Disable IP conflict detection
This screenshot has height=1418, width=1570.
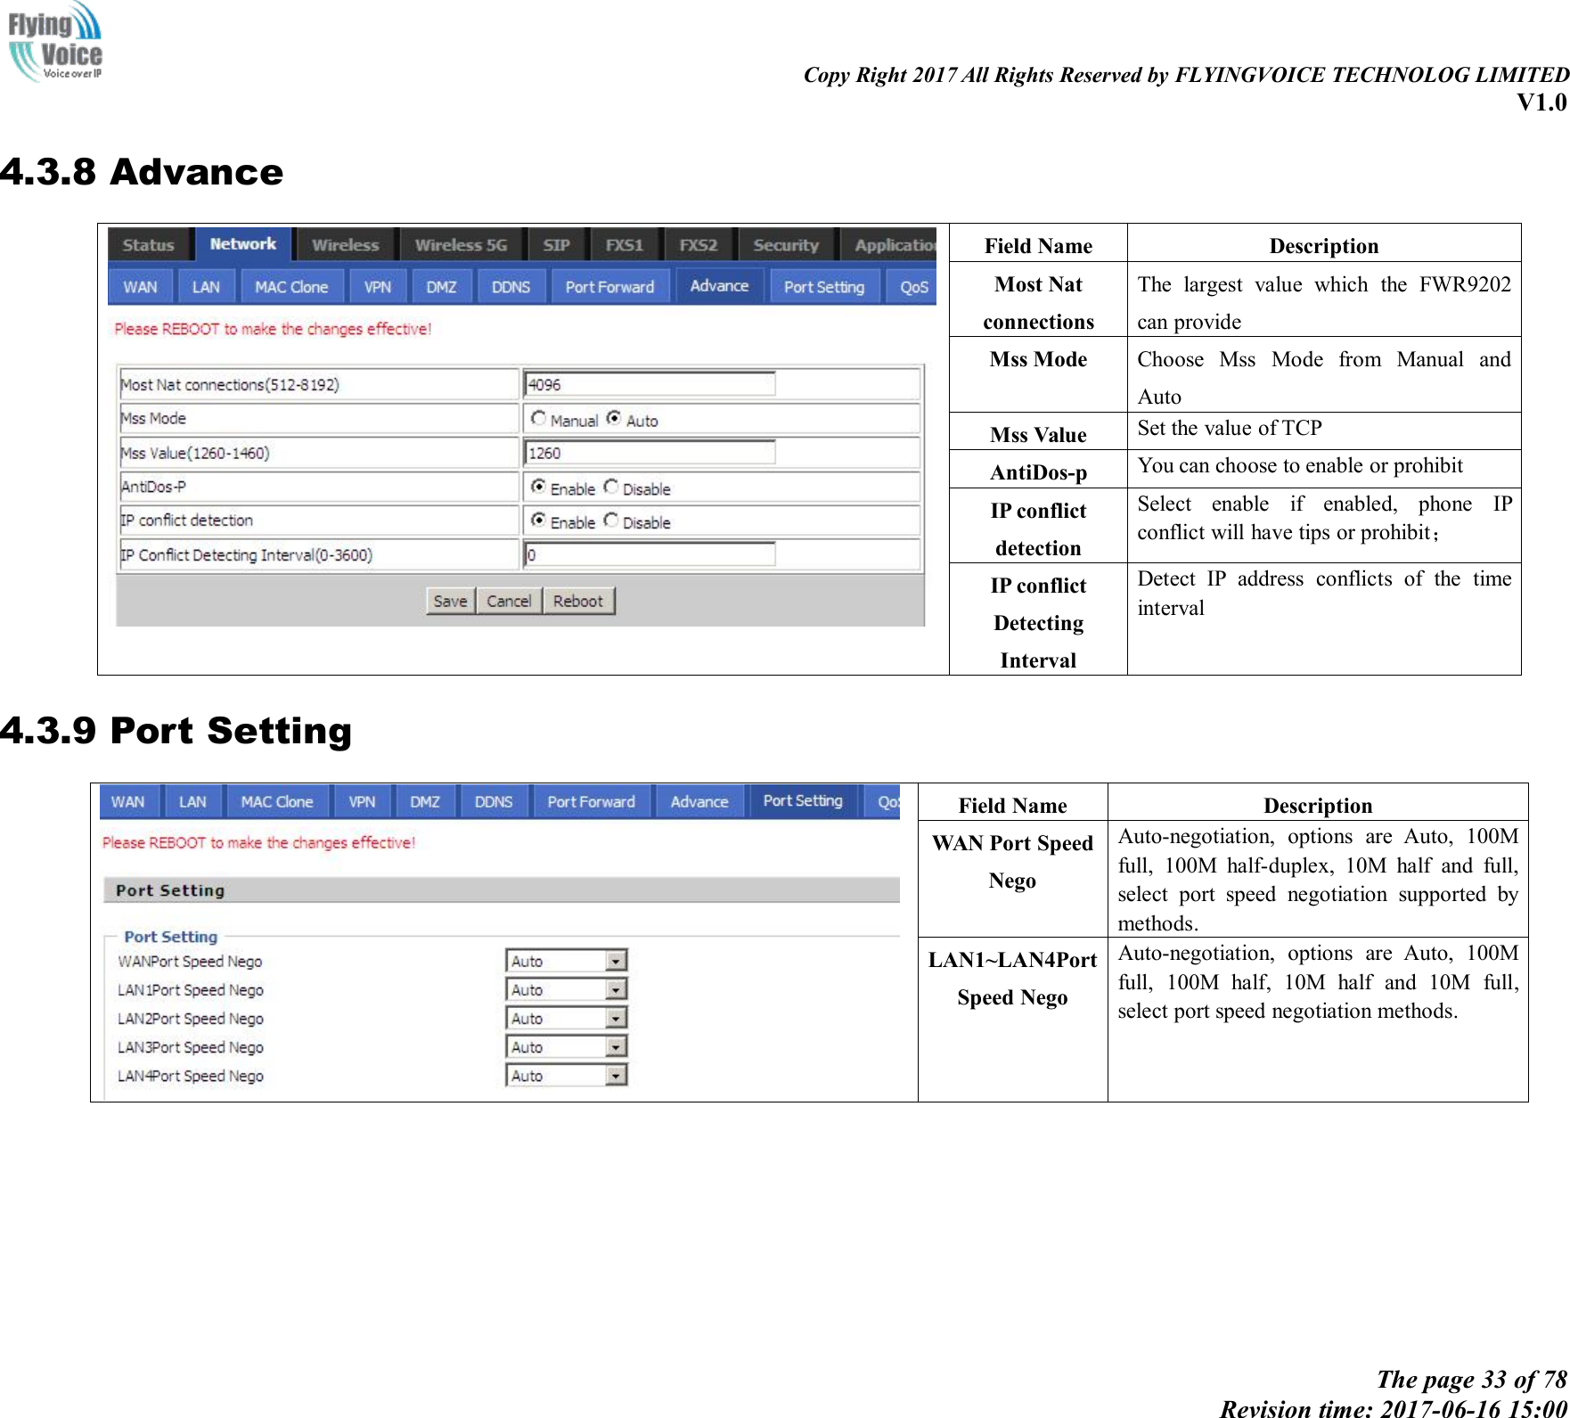click(x=611, y=520)
